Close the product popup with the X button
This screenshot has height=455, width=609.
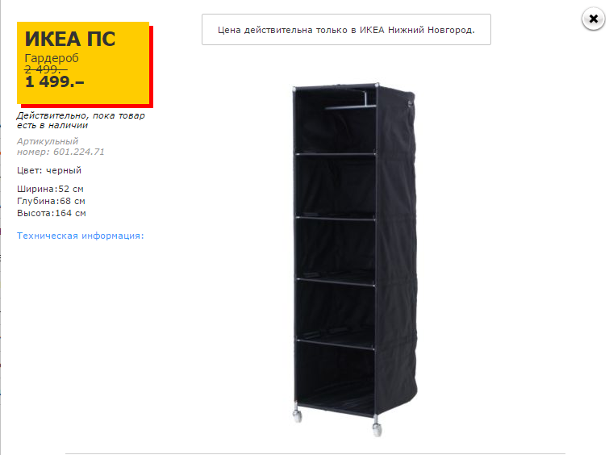(x=593, y=19)
